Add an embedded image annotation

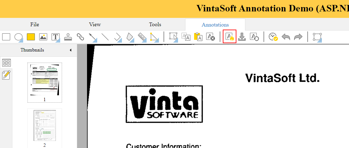[x=43, y=37]
